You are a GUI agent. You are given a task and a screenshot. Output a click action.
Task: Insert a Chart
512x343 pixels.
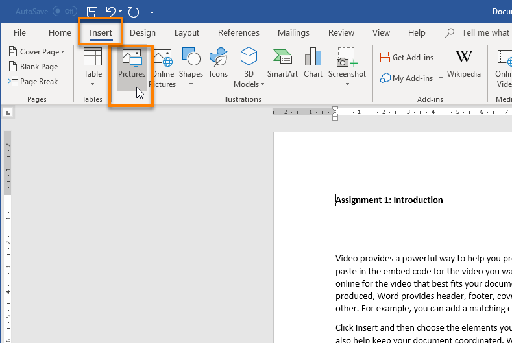tap(313, 64)
